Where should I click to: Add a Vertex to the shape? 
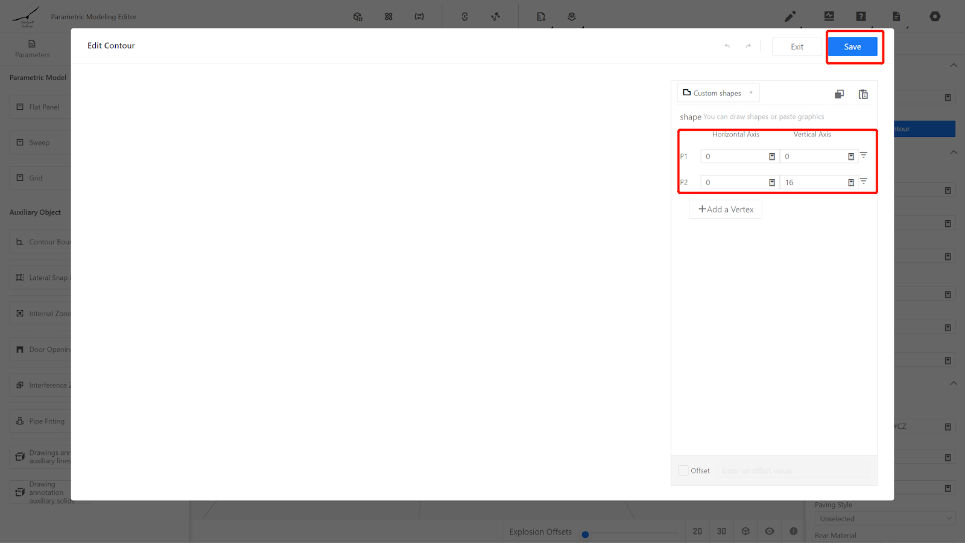click(x=726, y=209)
